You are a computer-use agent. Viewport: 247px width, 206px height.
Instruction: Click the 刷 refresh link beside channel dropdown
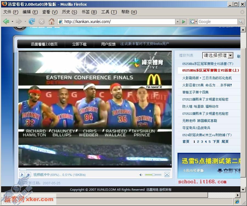click(238, 56)
